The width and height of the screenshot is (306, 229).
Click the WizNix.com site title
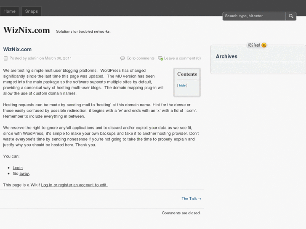(27, 30)
